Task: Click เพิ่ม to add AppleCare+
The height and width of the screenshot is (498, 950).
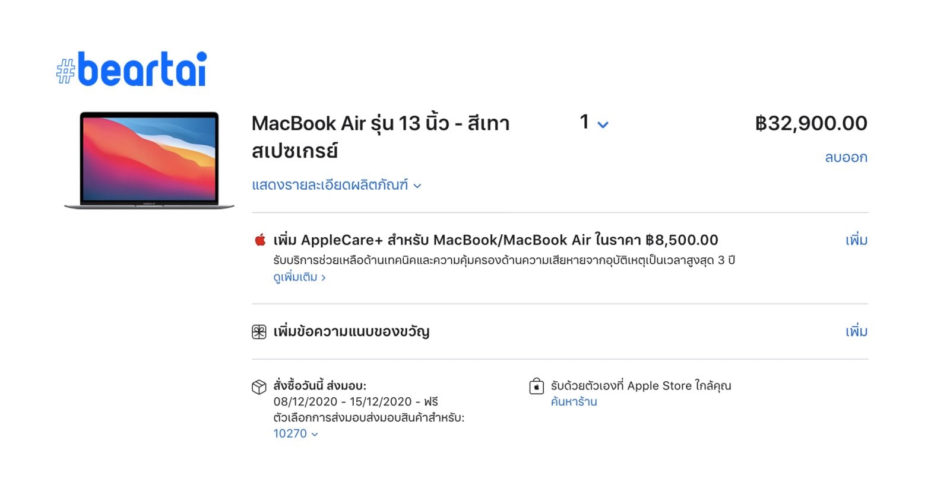Action: point(856,240)
